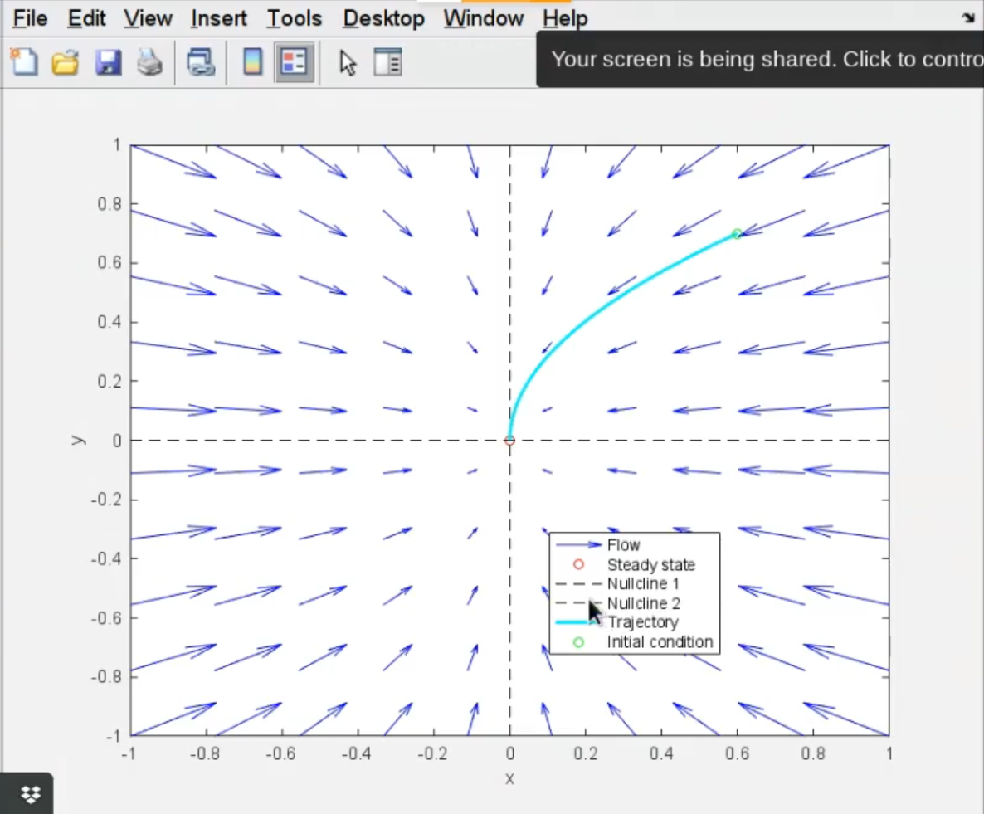Viewport: 984px width, 814px height.
Task: Click the New Figure icon
Action: coord(24,62)
